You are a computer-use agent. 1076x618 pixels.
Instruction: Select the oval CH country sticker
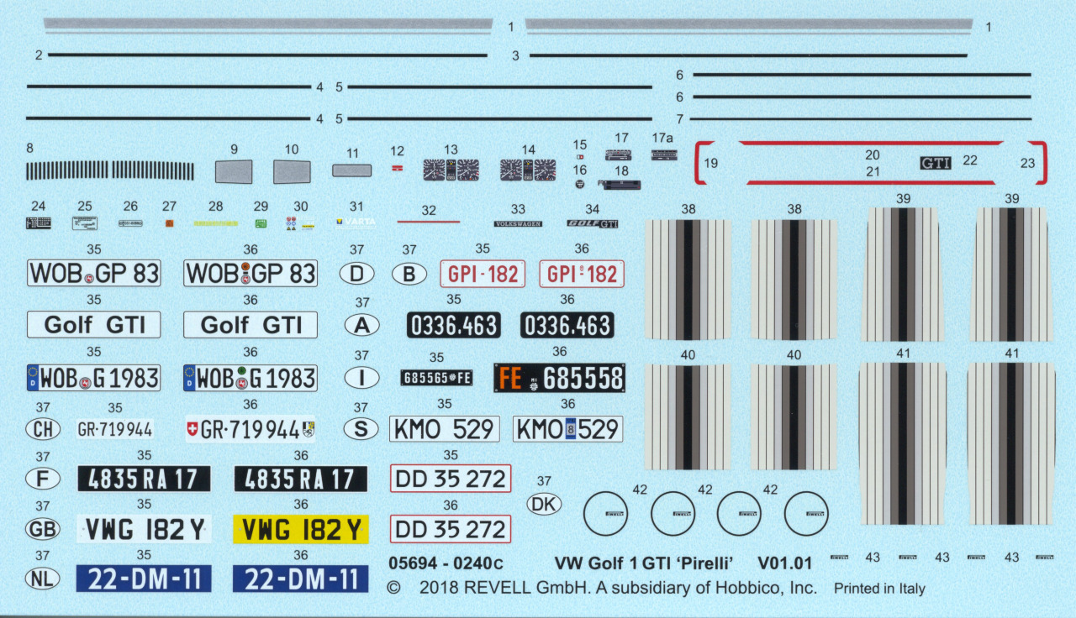click(43, 429)
